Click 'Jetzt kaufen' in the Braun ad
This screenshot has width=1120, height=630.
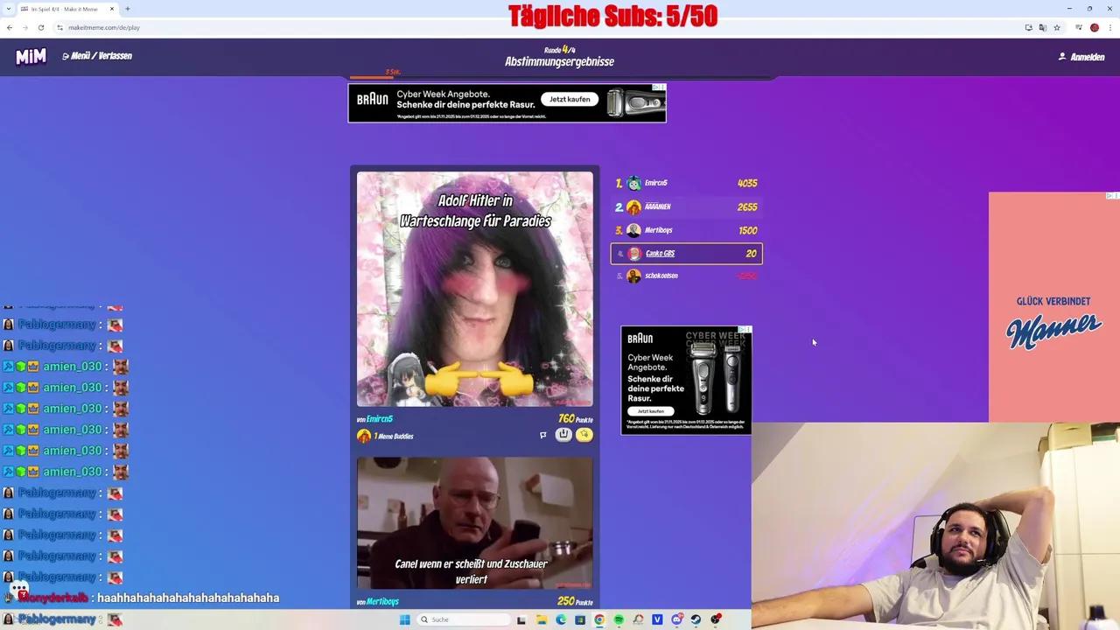pyautogui.click(x=570, y=99)
